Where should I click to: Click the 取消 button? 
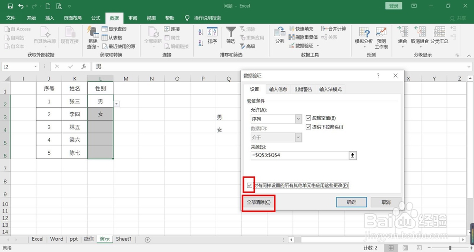coord(386,202)
